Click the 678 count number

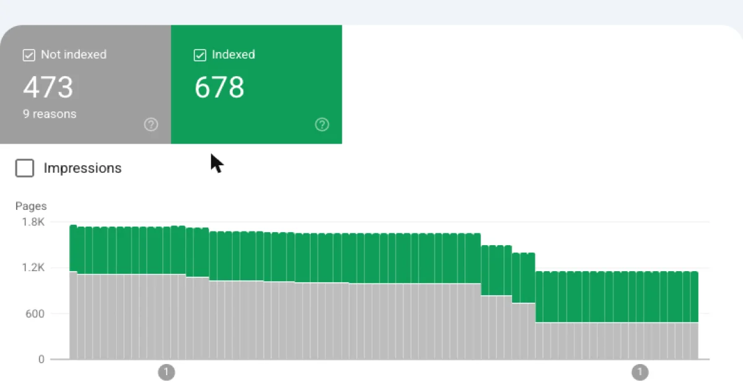[x=219, y=87]
